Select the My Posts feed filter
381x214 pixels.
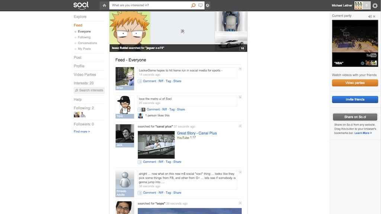84,49
